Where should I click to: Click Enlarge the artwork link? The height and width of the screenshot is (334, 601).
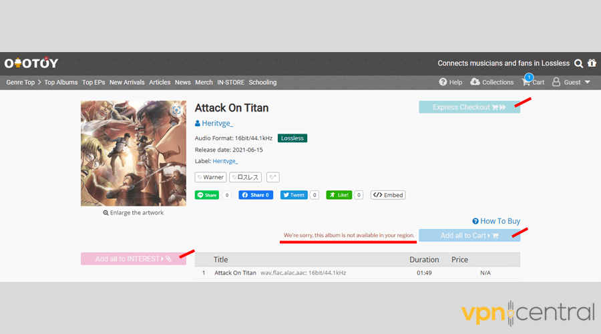point(133,213)
